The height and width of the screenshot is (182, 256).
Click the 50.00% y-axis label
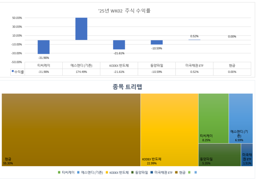pos(17,18)
